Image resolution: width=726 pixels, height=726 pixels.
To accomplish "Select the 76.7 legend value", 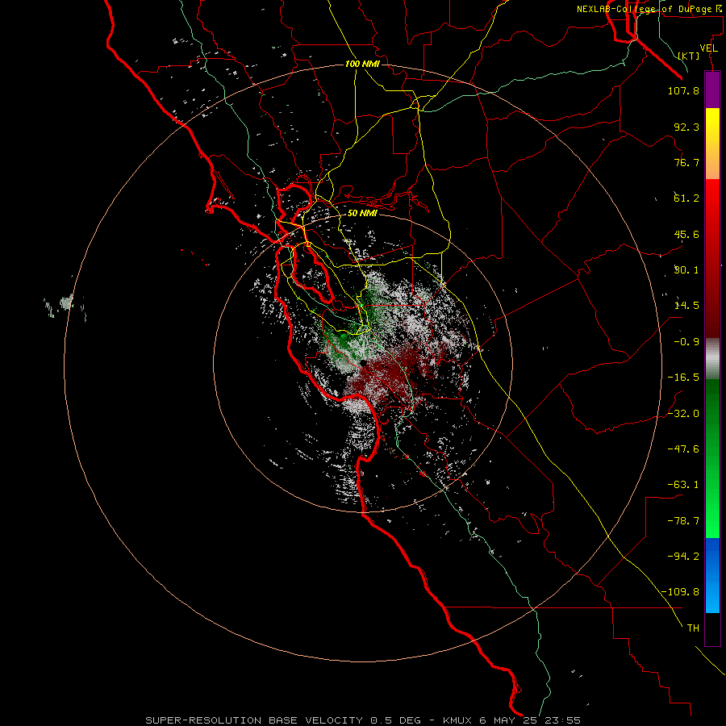I will pyautogui.click(x=686, y=162).
